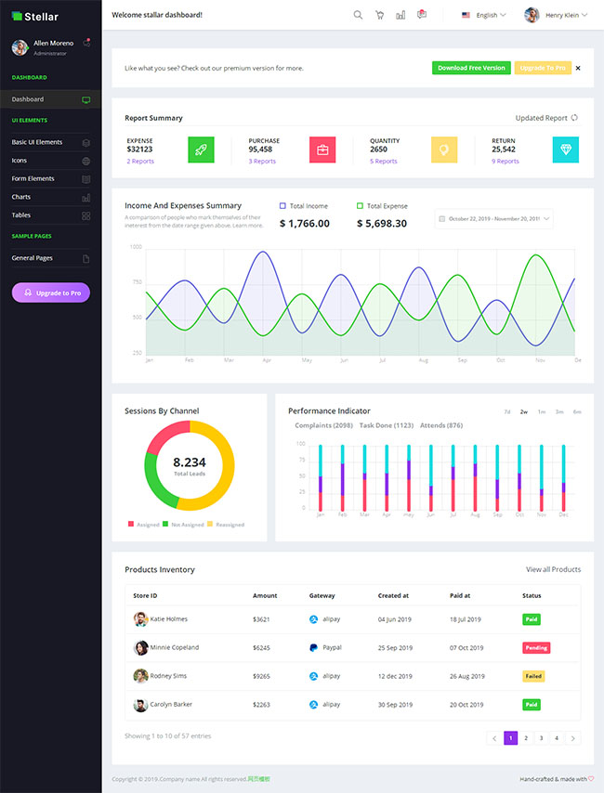Click the Download Free Version button
604x793 pixels.
click(471, 68)
